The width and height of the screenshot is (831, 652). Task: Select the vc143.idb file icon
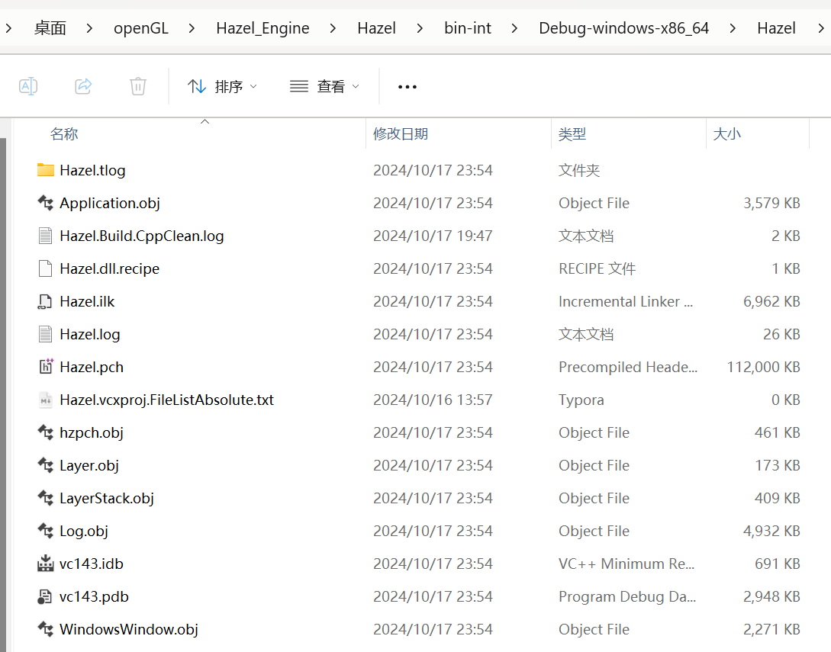[x=46, y=563]
